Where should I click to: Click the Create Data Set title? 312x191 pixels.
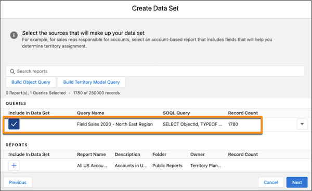pos(155,8)
